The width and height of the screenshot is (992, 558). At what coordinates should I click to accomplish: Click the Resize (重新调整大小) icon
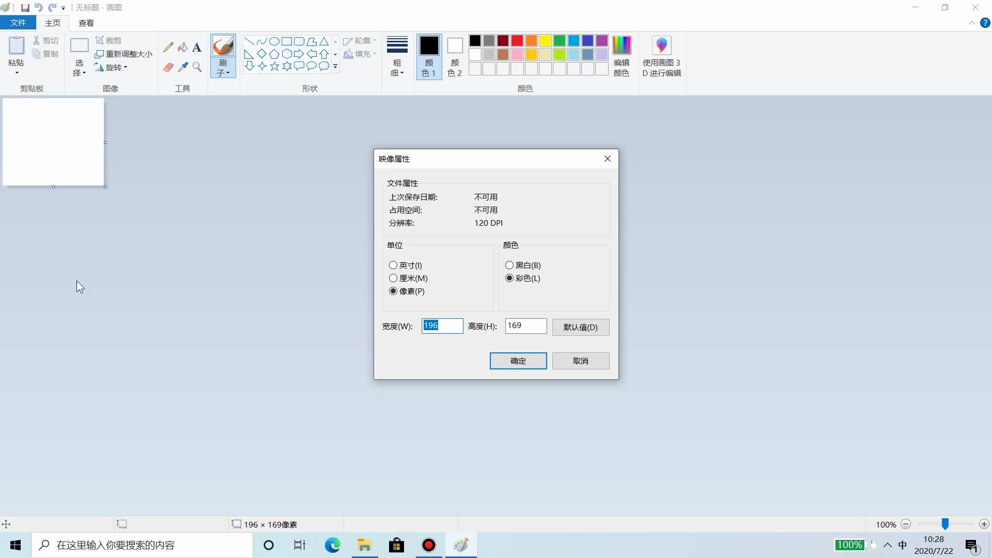100,54
